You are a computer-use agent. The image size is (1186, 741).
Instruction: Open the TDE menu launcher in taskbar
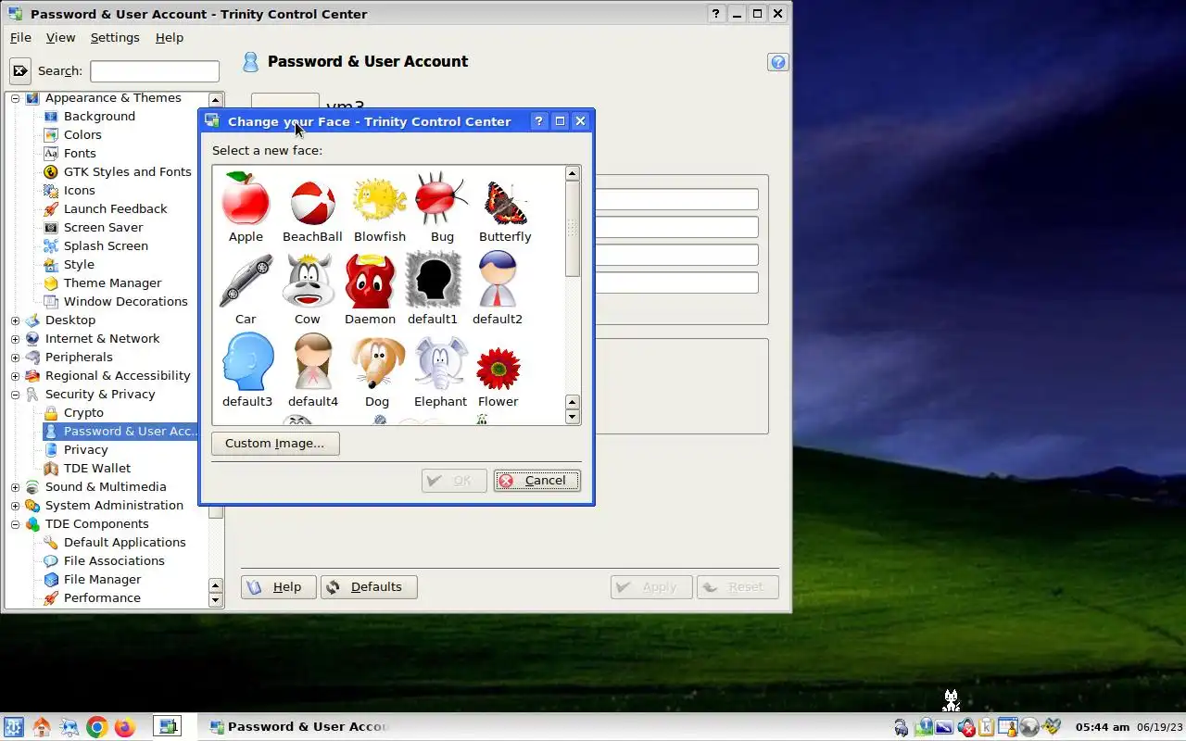[14, 727]
